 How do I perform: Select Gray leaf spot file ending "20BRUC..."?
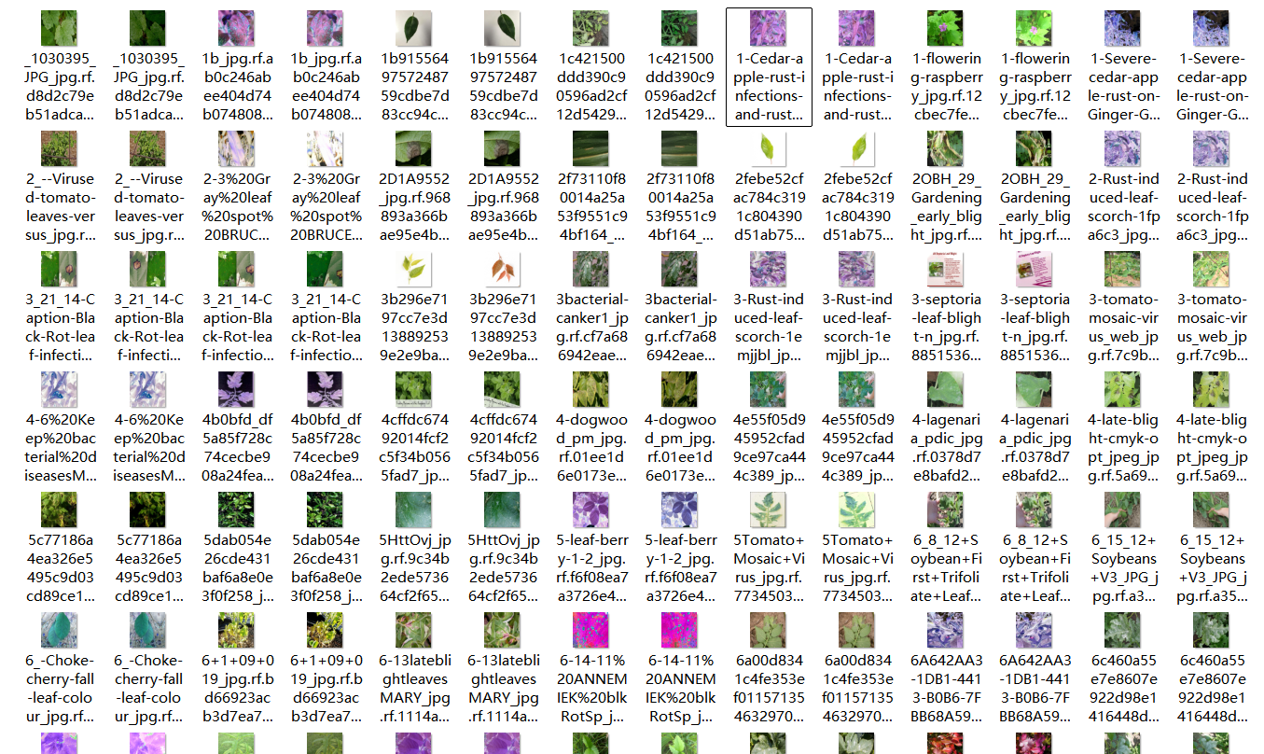pyautogui.click(x=237, y=188)
